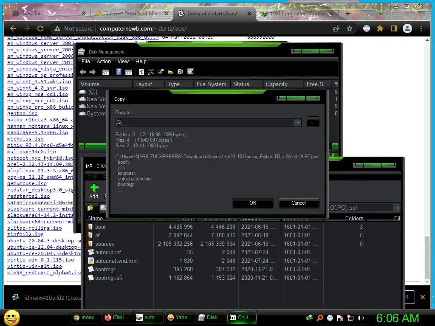Open a new Chrome tab with plus button
435x326 pixels.
coord(348,13)
